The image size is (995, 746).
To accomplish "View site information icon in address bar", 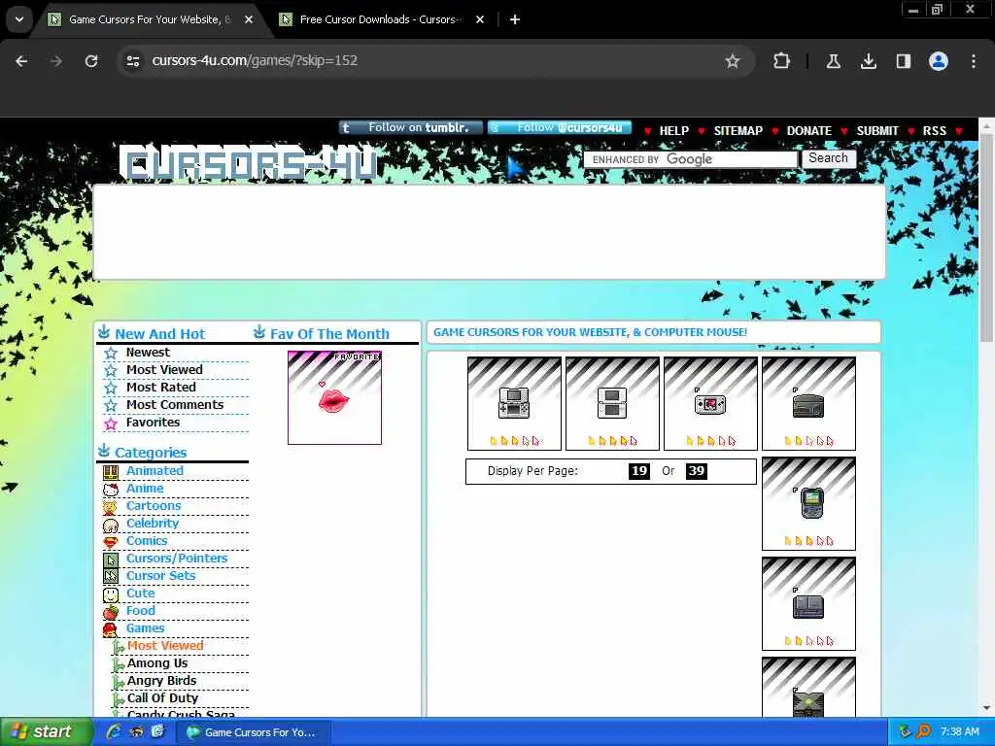I will click(x=133, y=61).
